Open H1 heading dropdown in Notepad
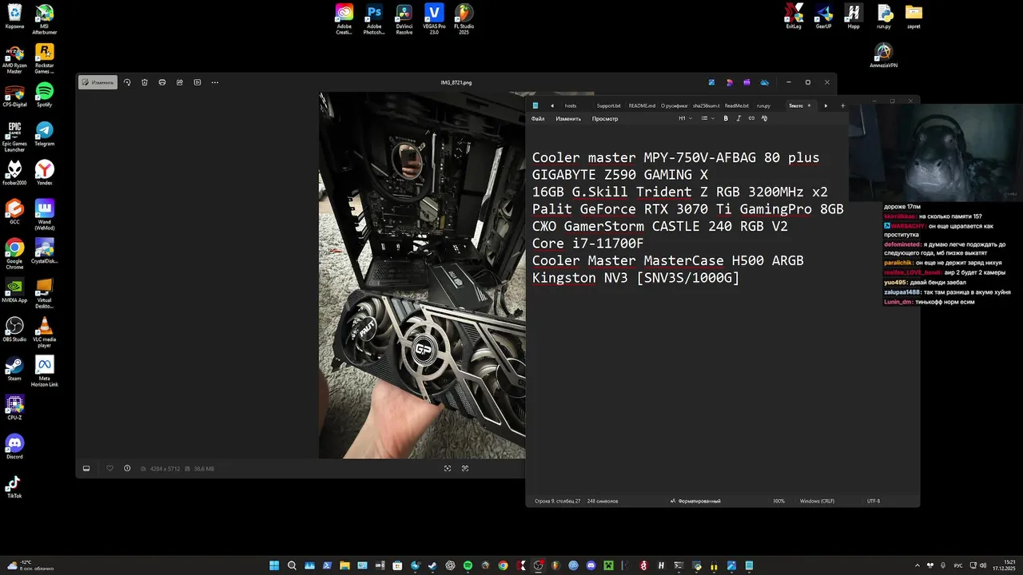 [x=685, y=118]
